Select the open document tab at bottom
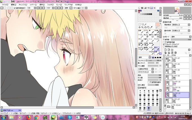The height and width of the screenshot is (120, 192). click(11, 110)
